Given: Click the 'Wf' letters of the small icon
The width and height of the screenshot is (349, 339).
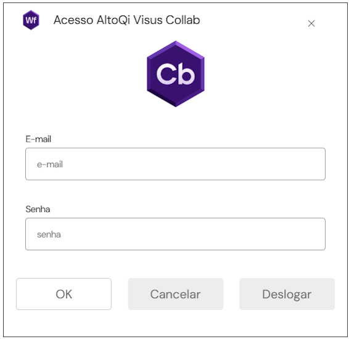Looking at the screenshot, I should tap(31, 20).
